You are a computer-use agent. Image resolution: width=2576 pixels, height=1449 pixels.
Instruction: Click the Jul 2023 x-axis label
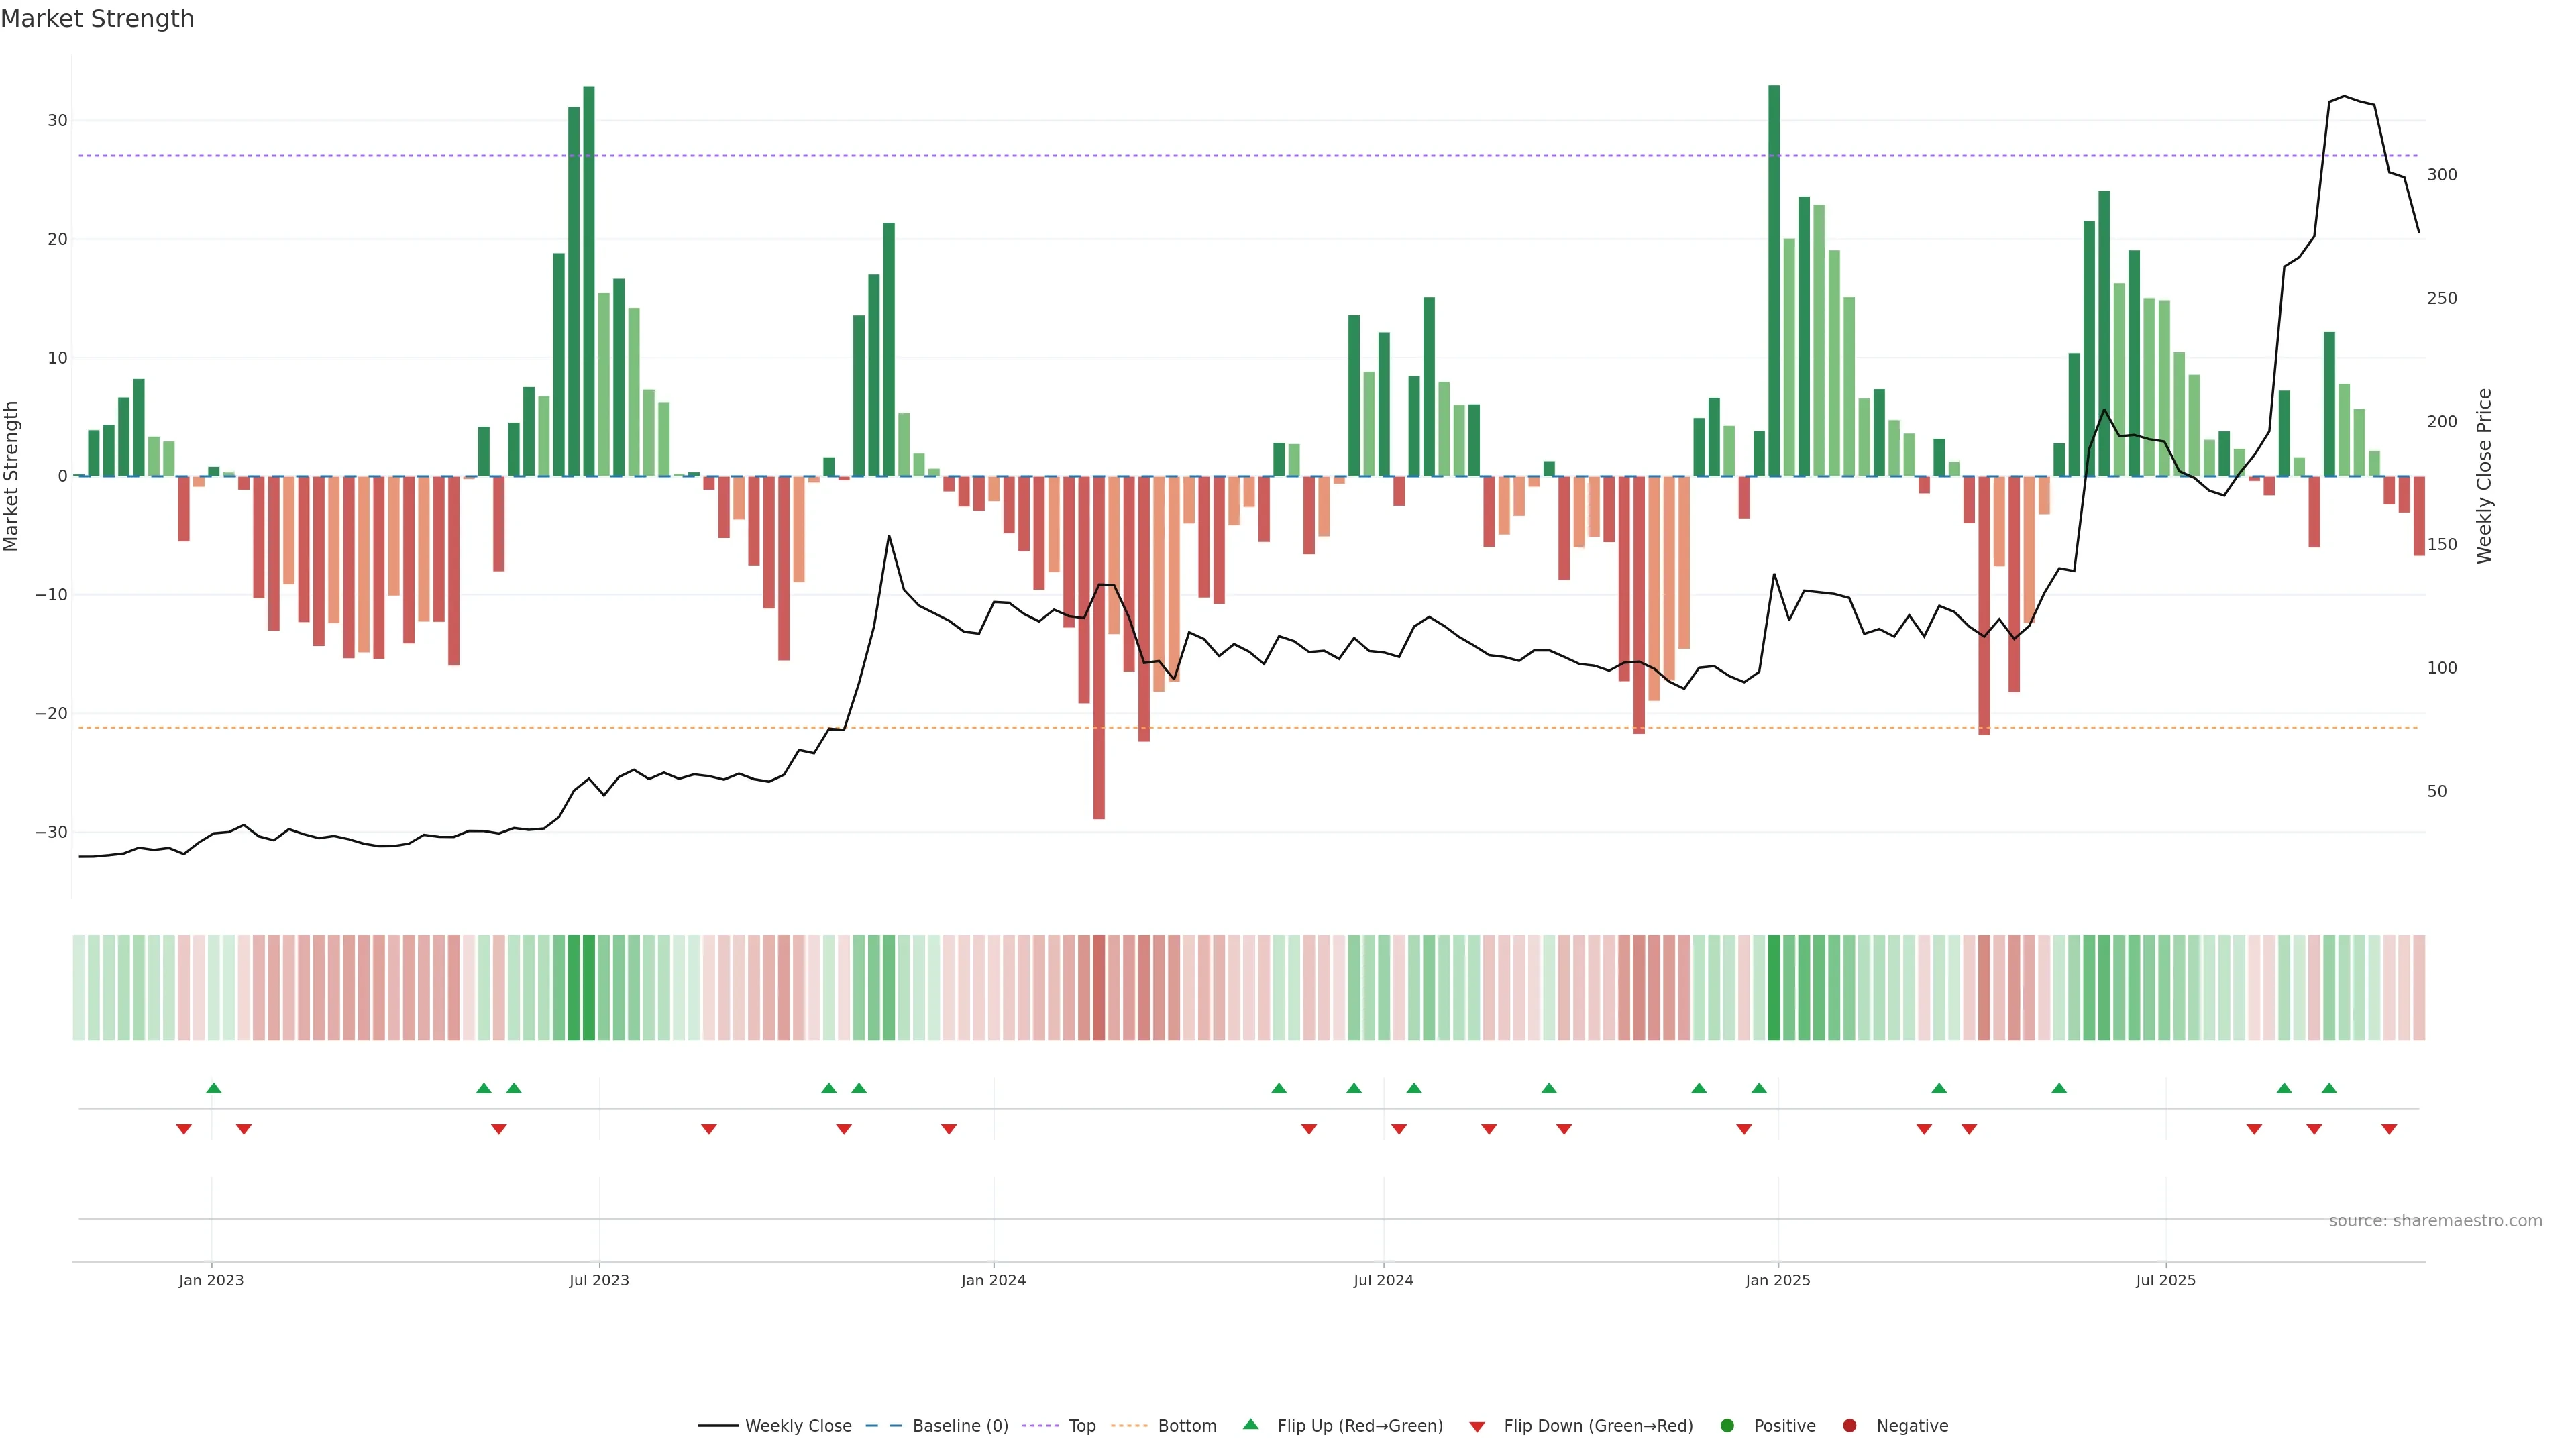coord(599,1280)
